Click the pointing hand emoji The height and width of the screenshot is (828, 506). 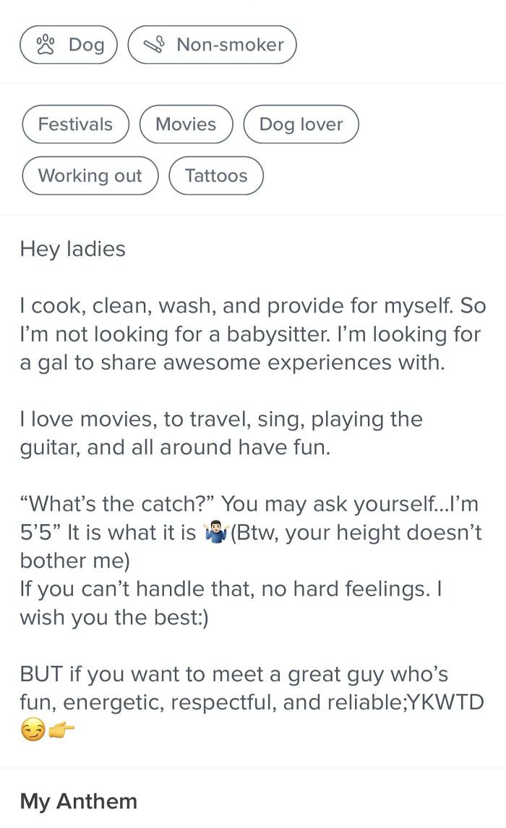[x=61, y=732]
